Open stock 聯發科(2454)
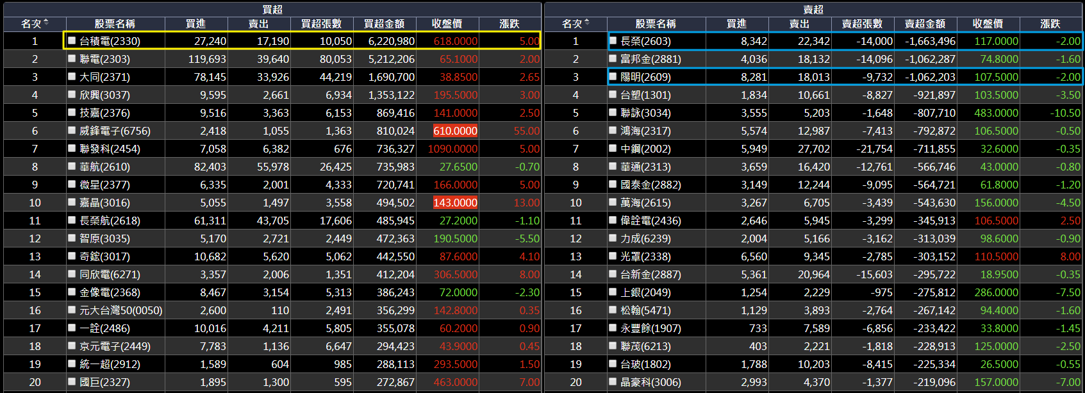 click(110, 149)
